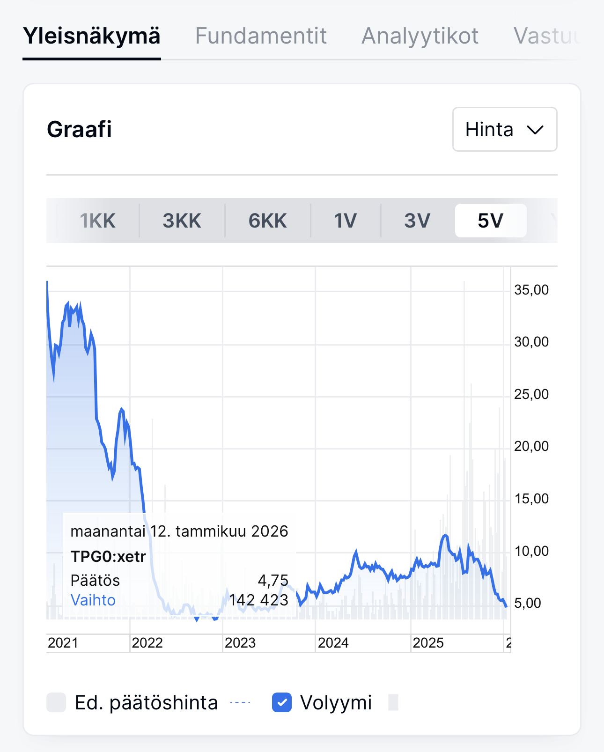Select the 5V time range

pyautogui.click(x=490, y=221)
